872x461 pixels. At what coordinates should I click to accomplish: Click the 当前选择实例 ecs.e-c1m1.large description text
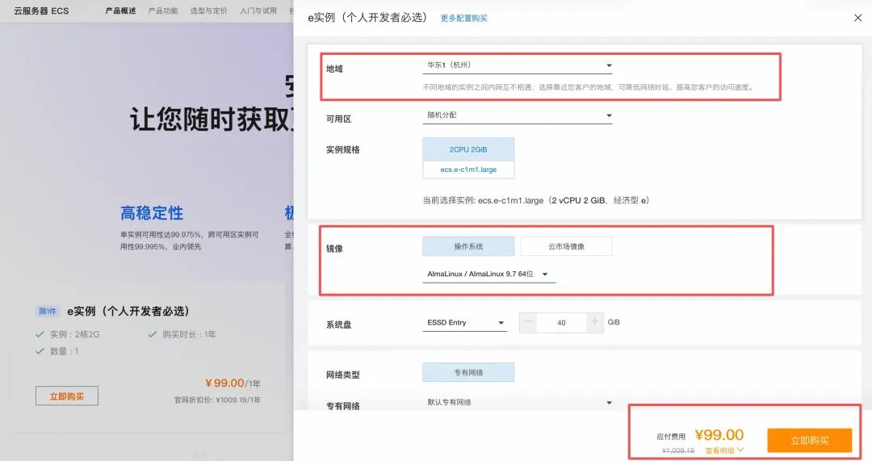(x=535, y=200)
